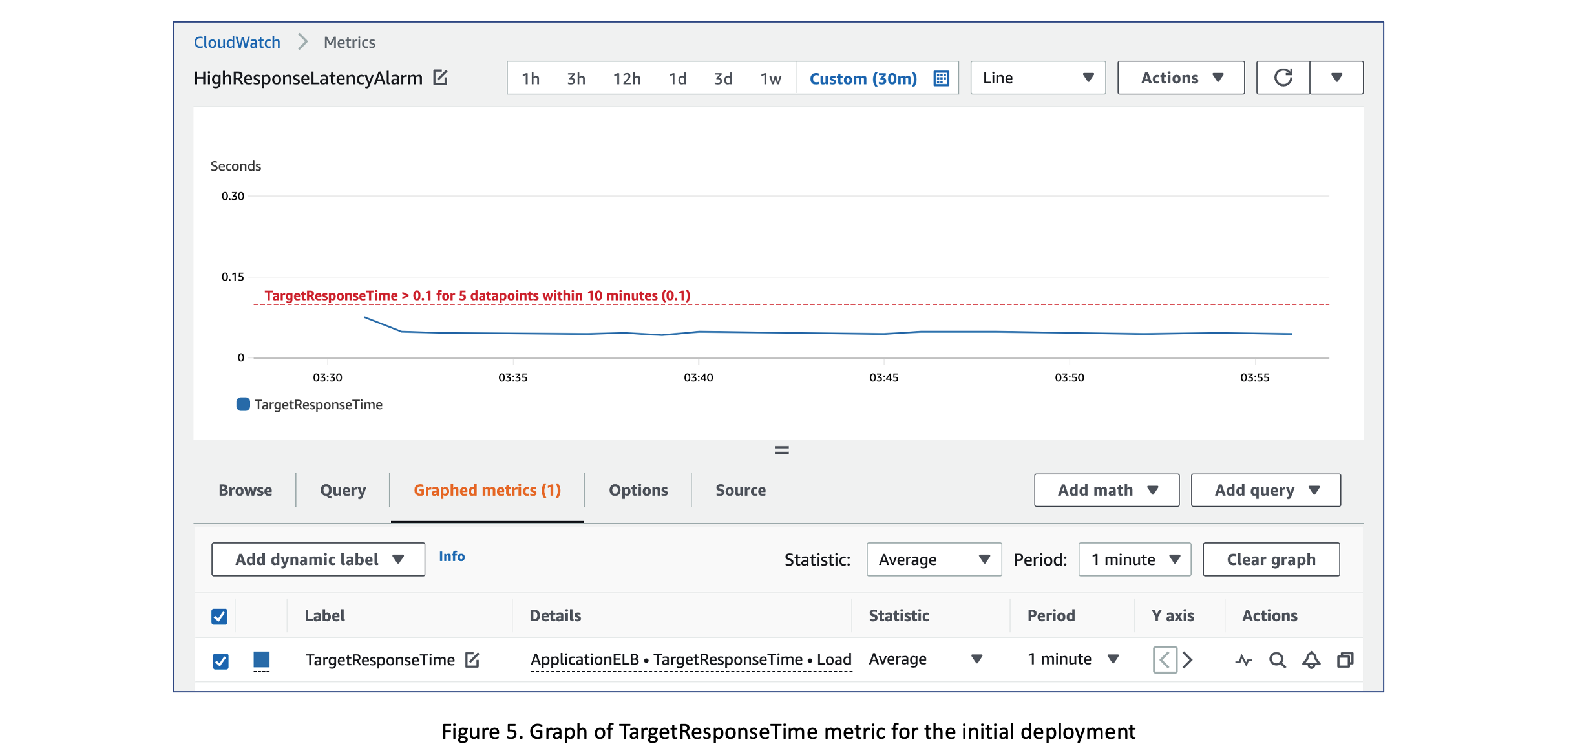Image resolution: width=1582 pixels, height=755 pixels.
Task: Open the calendar icon for custom time range
Action: pos(942,78)
